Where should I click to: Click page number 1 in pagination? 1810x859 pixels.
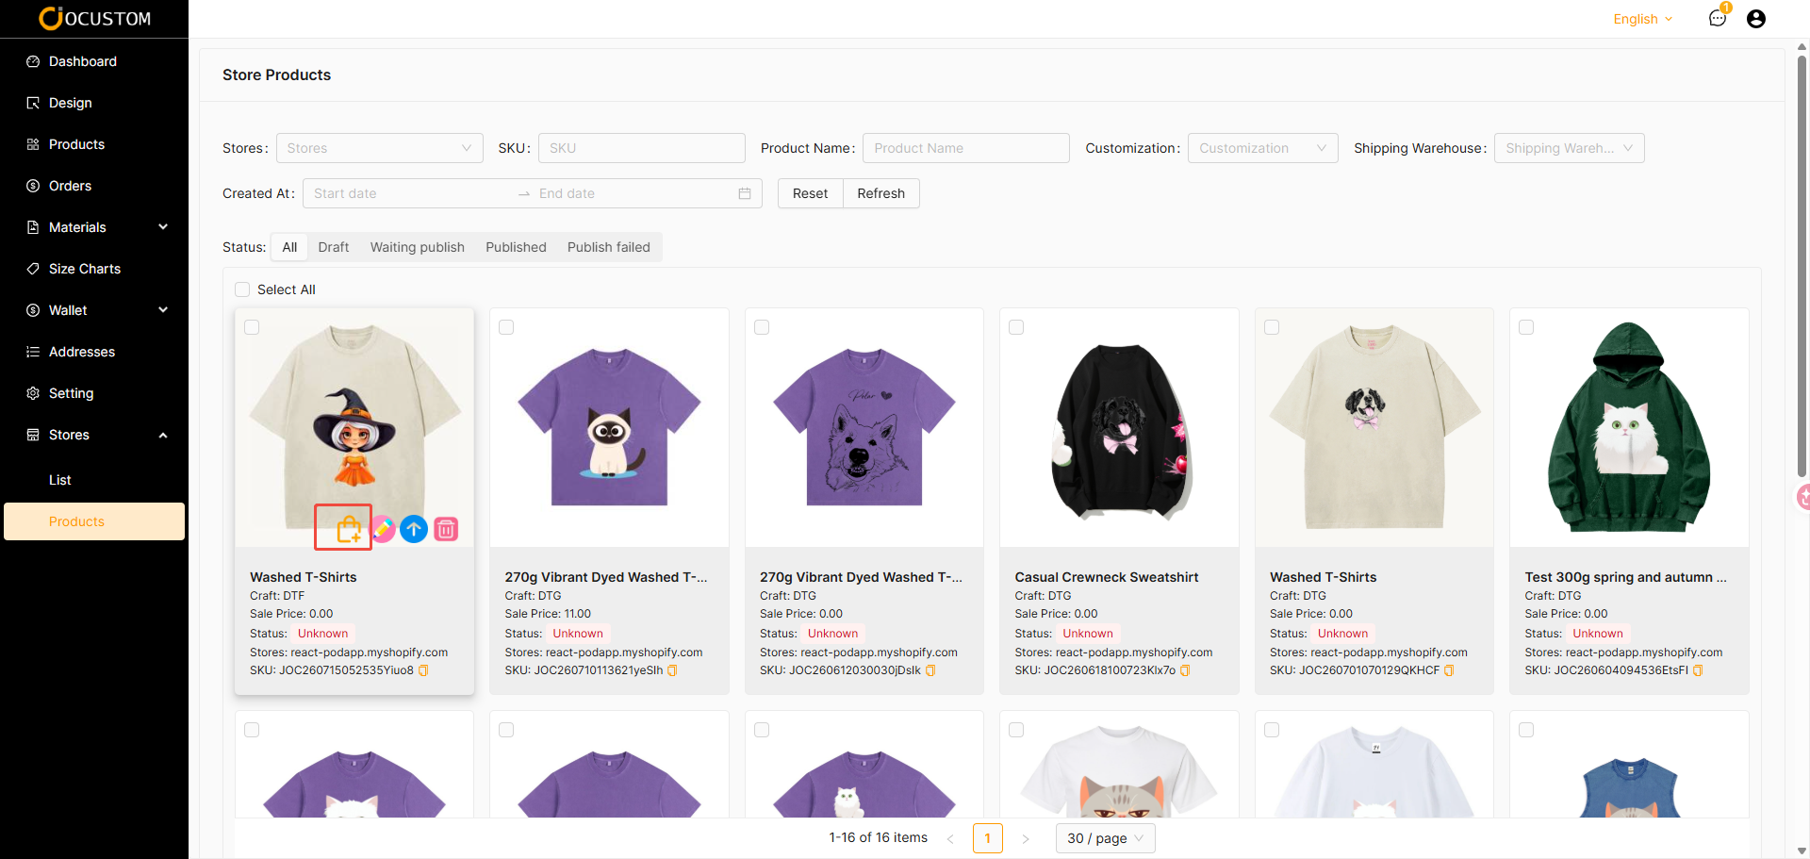pyautogui.click(x=988, y=838)
